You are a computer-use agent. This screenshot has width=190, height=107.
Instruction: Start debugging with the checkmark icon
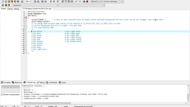point(76,1)
